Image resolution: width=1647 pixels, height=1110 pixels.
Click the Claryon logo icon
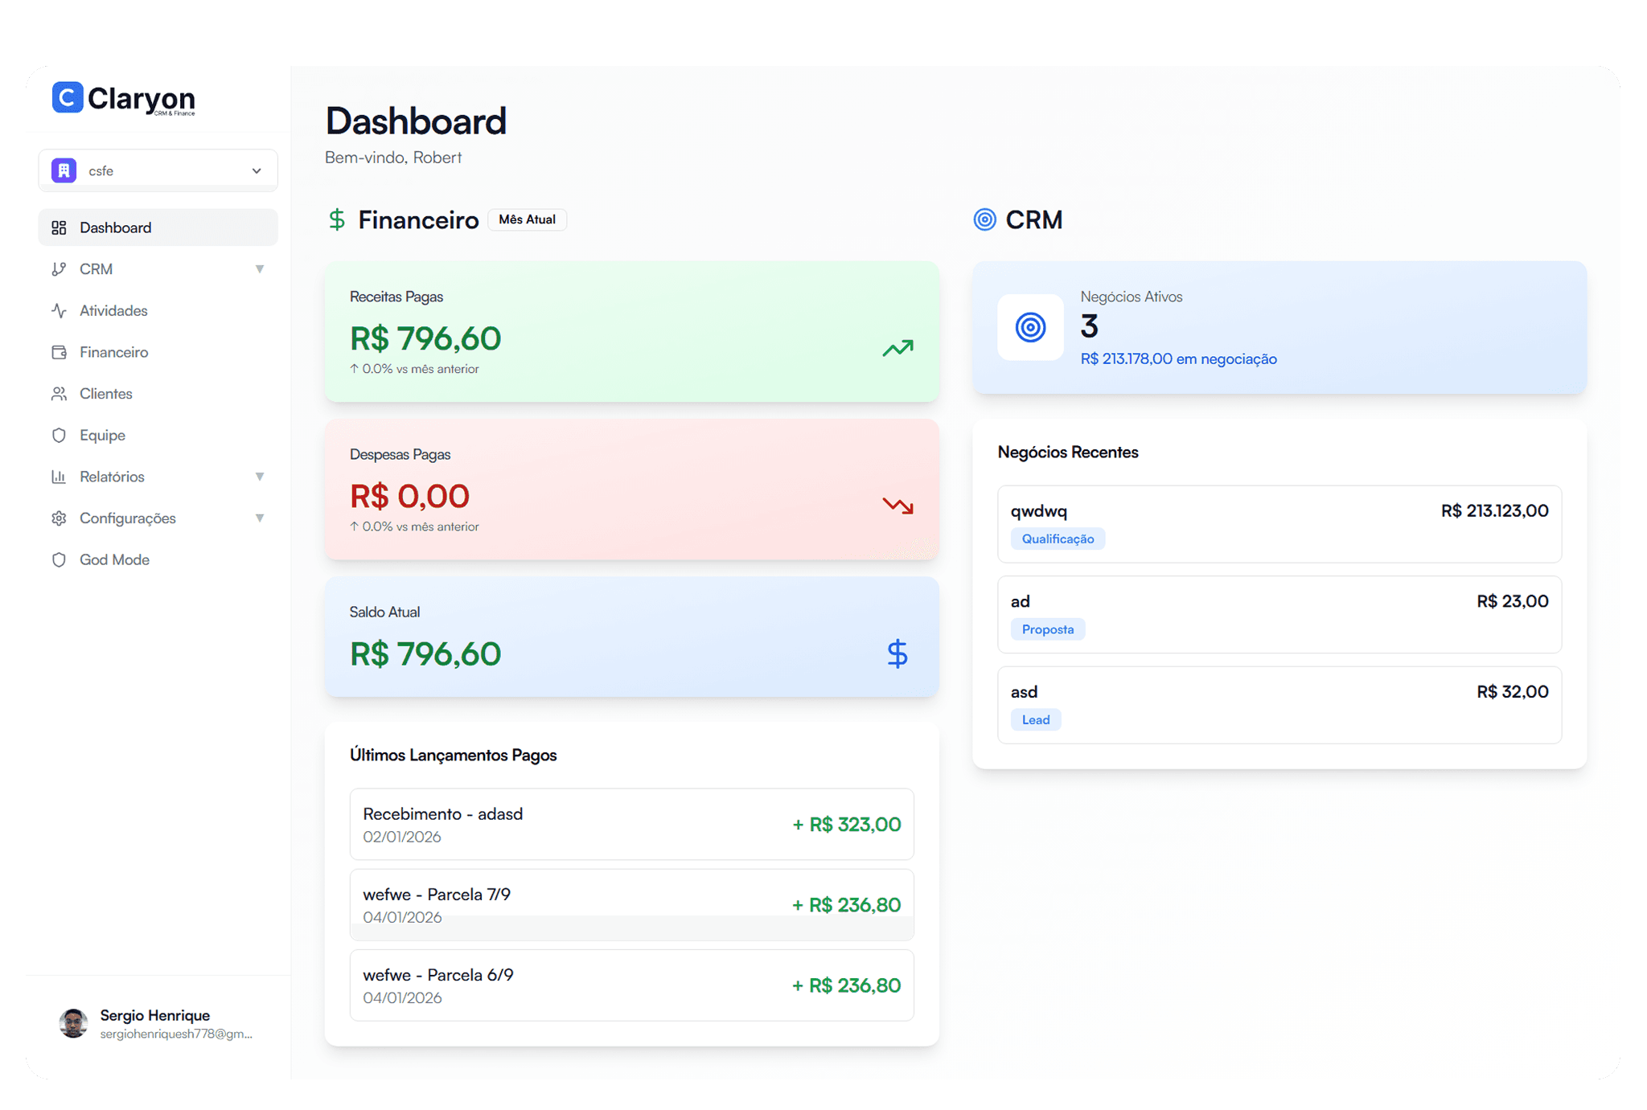(68, 97)
